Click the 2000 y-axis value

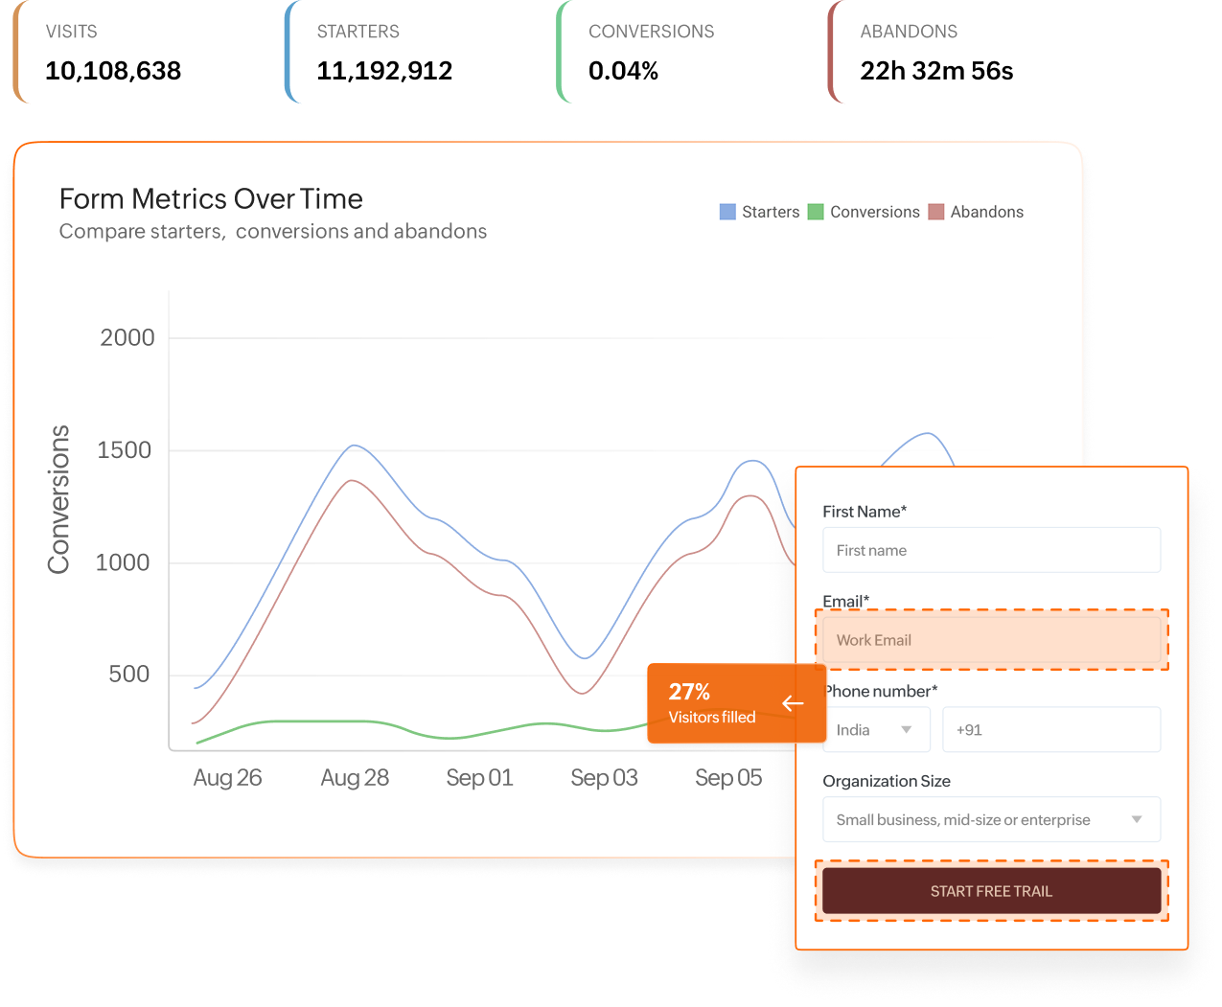click(x=127, y=337)
